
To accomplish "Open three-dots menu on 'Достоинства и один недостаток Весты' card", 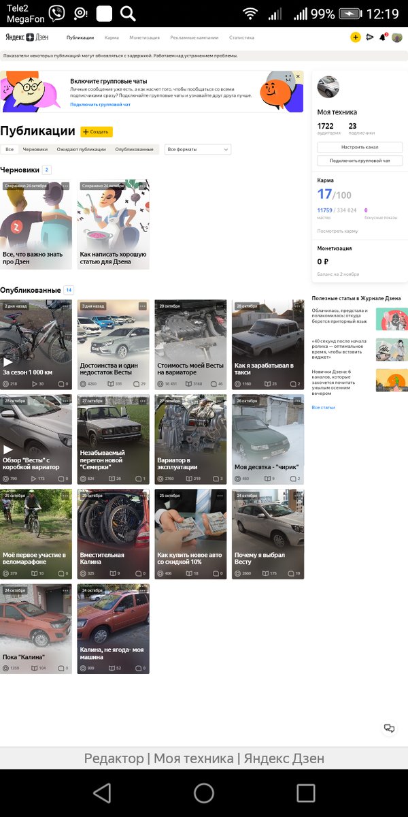I will click(143, 306).
